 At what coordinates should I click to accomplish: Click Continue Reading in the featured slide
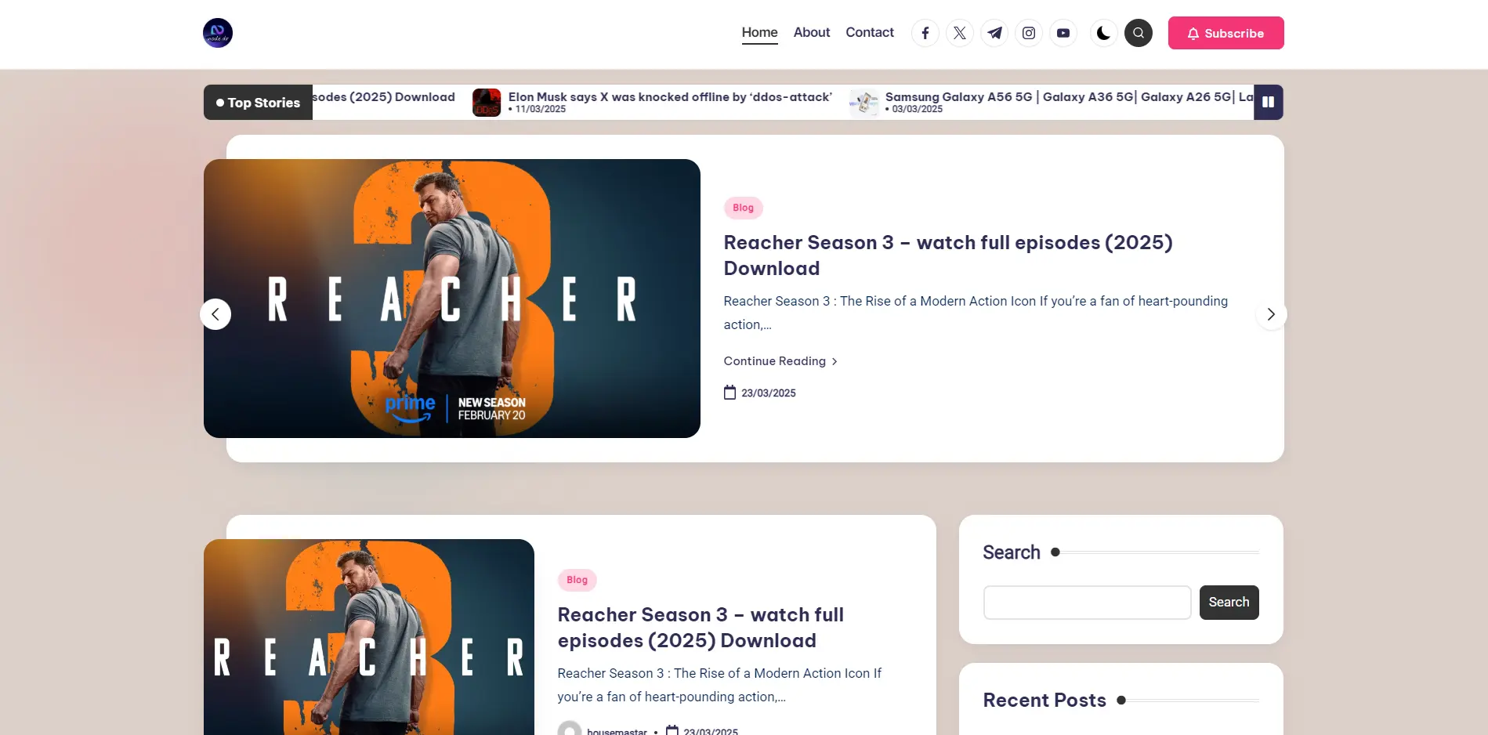click(x=780, y=361)
